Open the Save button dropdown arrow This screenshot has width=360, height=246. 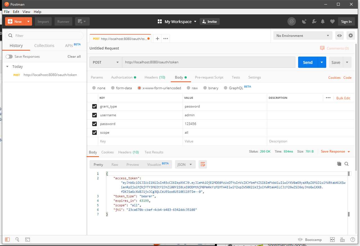click(347, 62)
